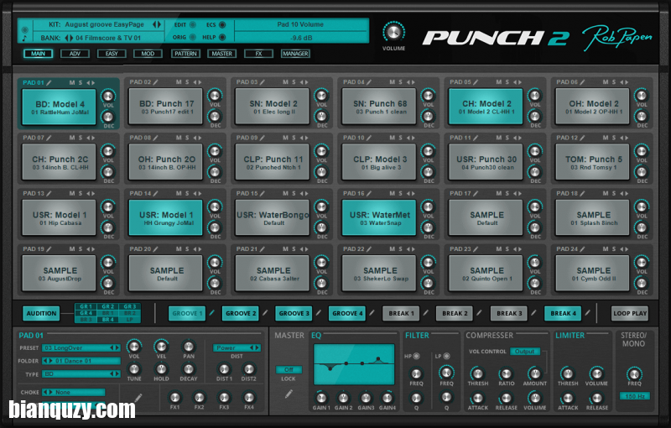
Task: Edit PAD 05 with its pencil icon
Action: point(476,81)
